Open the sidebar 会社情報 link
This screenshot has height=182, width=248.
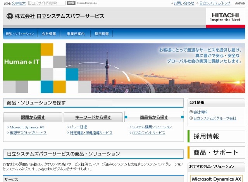tap(200, 112)
